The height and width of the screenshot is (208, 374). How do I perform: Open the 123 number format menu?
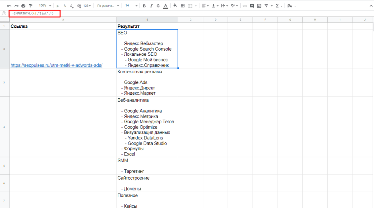(87, 6)
